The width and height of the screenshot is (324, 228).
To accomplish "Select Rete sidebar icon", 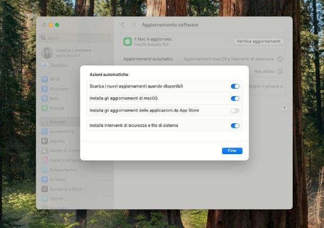I will 45,98.
